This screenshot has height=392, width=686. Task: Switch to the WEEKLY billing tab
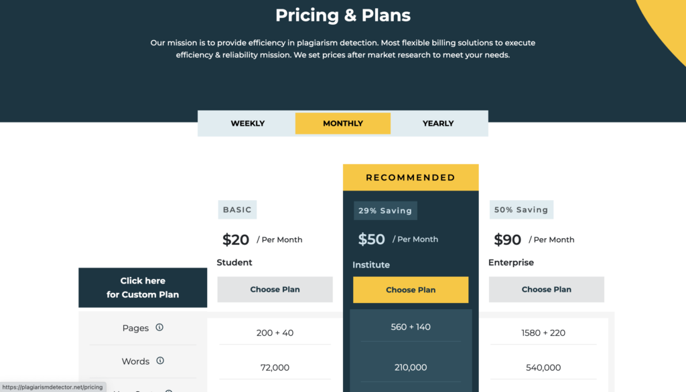247,123
